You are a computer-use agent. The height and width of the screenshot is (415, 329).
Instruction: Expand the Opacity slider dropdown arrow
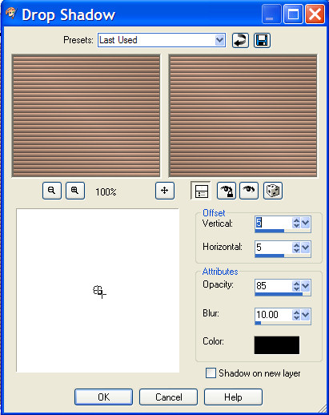pos(306,286)
